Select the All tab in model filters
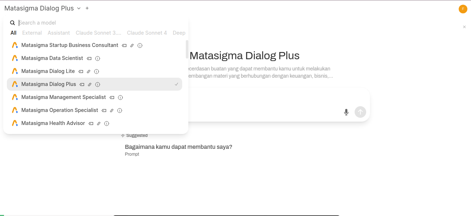The width and height of the screenshot is (471, 216). pyautogui.click(x=13, y=33)
